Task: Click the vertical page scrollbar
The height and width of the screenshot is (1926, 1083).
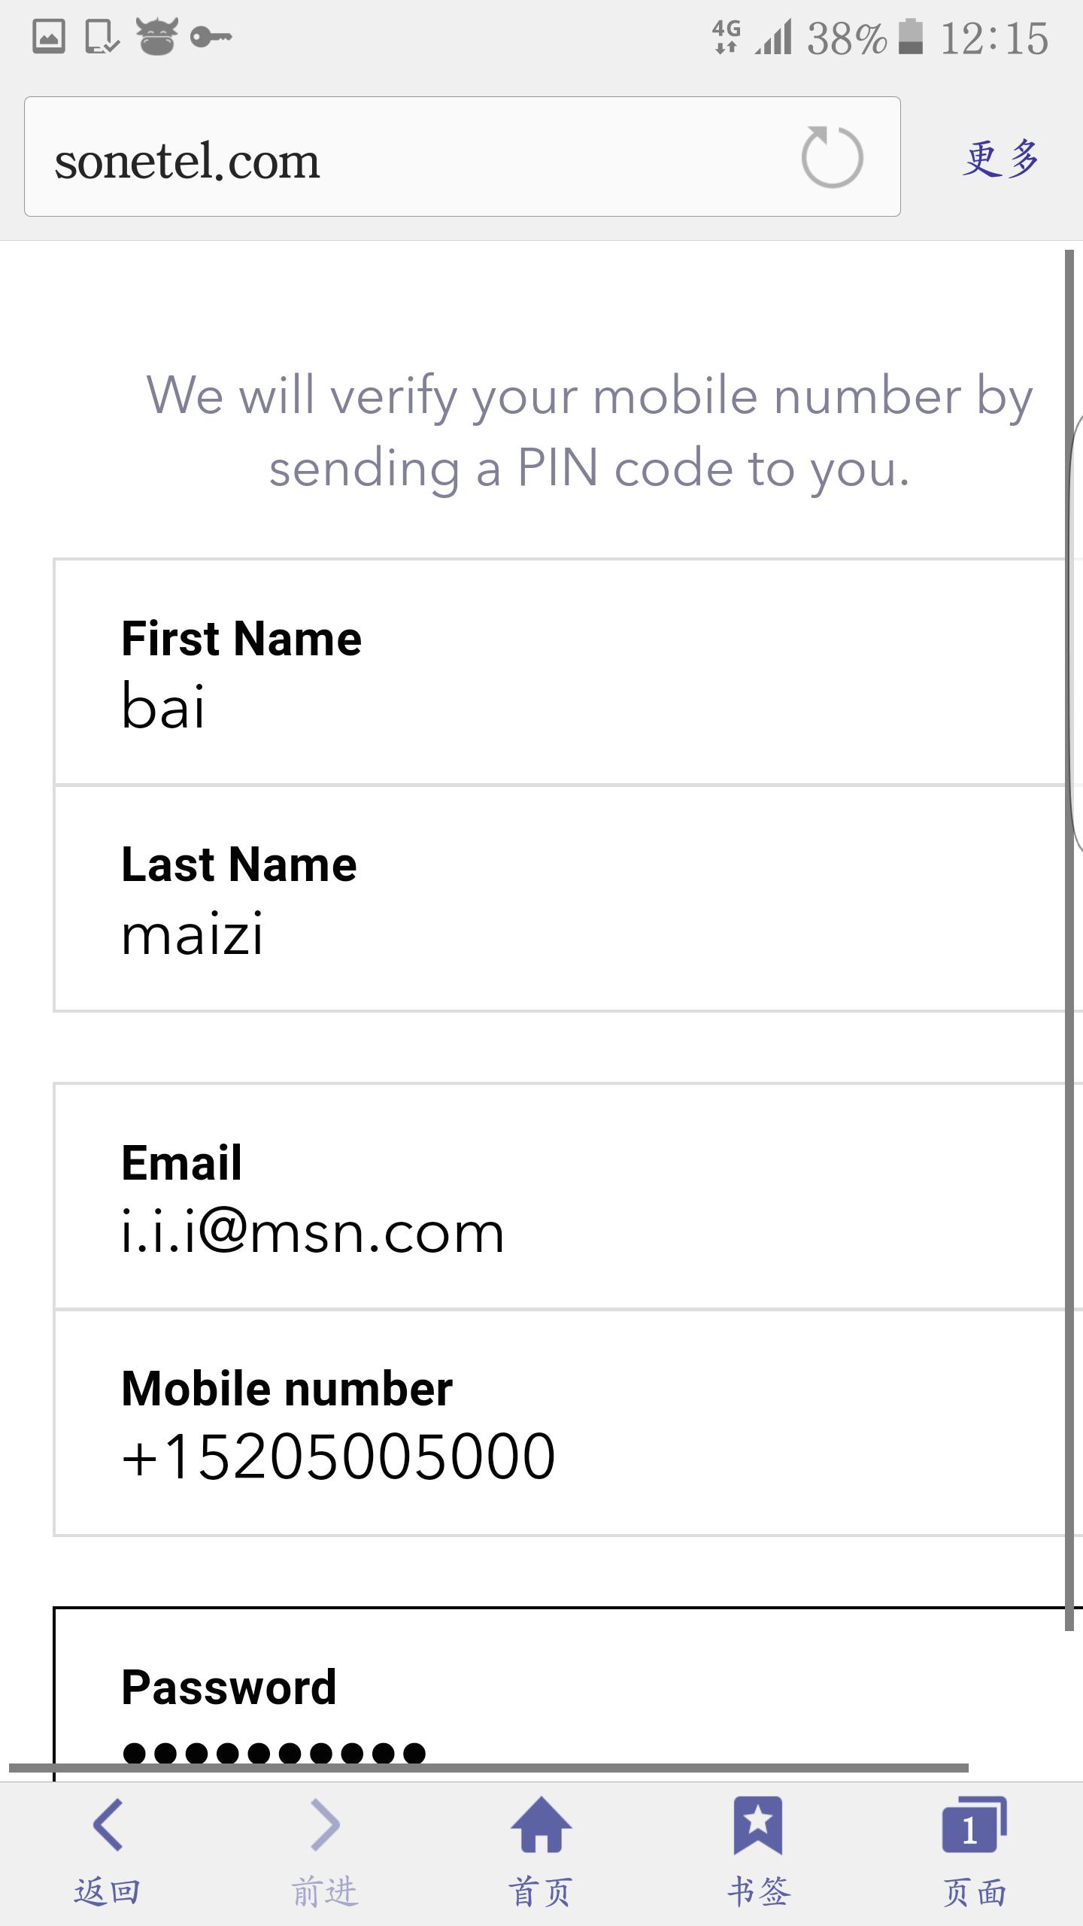Action: 1069,940
